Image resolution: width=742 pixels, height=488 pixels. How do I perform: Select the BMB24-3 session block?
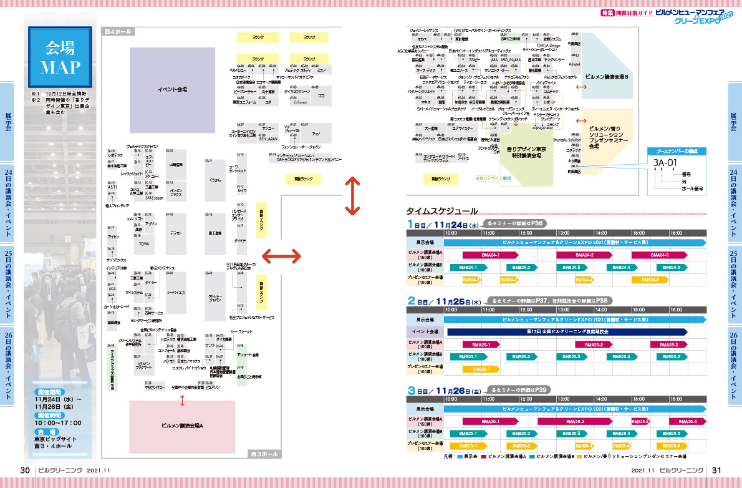(x=571, y=267)
